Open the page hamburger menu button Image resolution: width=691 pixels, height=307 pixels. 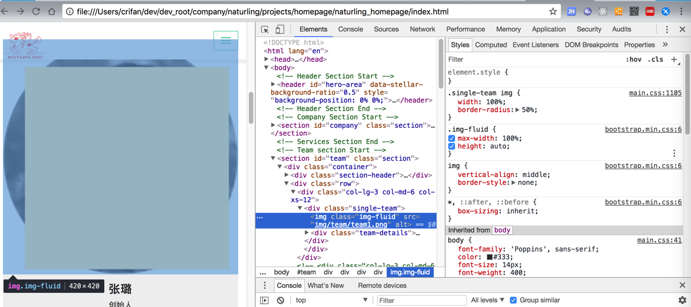[226, 40]
